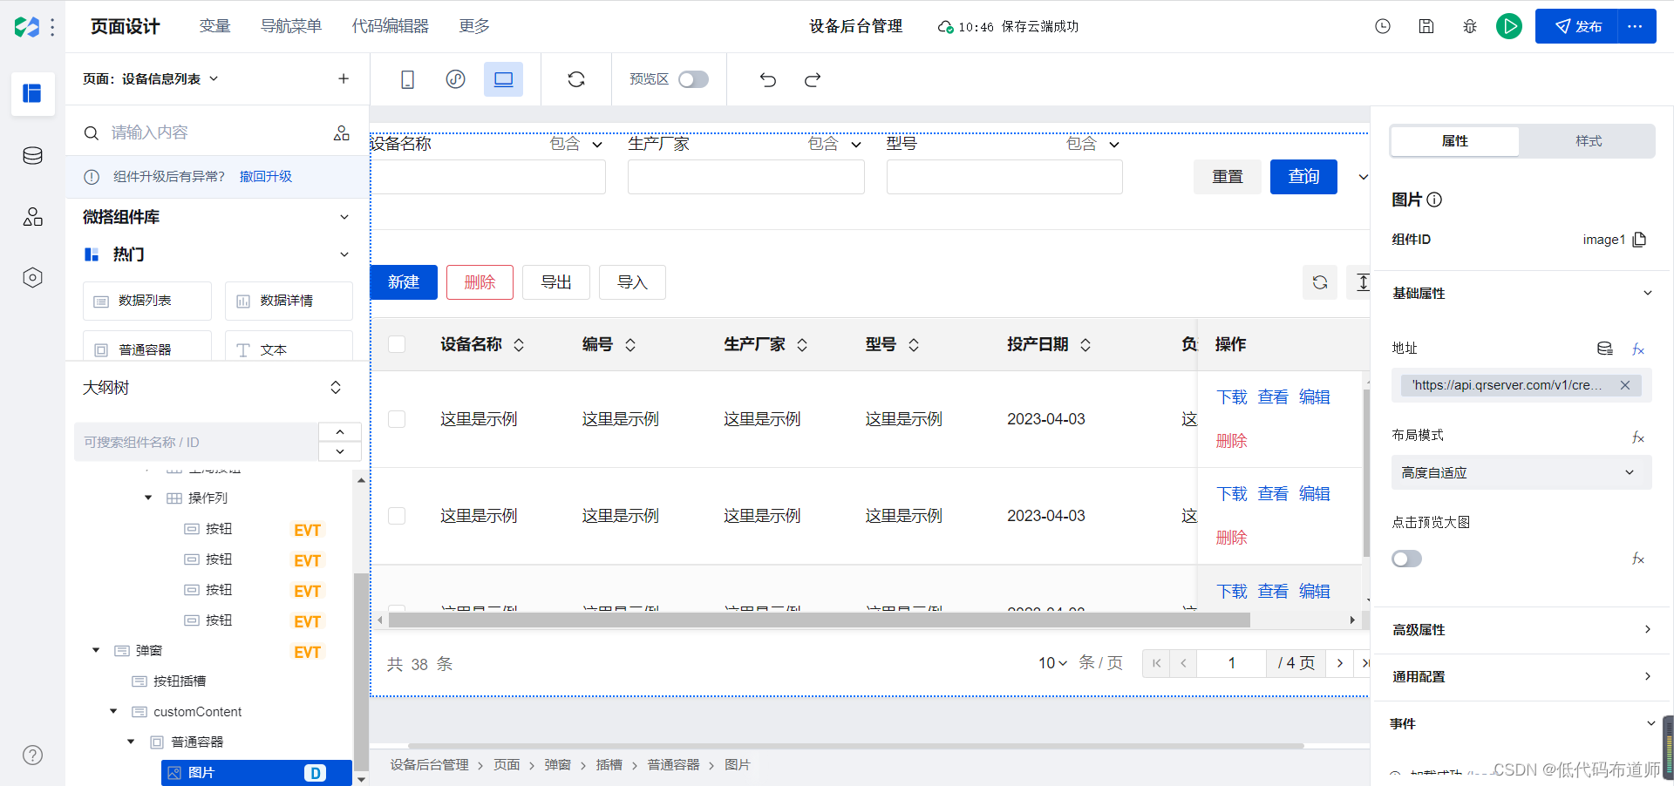Click the fx icon for 布局模式

[x=1638, y=437]
